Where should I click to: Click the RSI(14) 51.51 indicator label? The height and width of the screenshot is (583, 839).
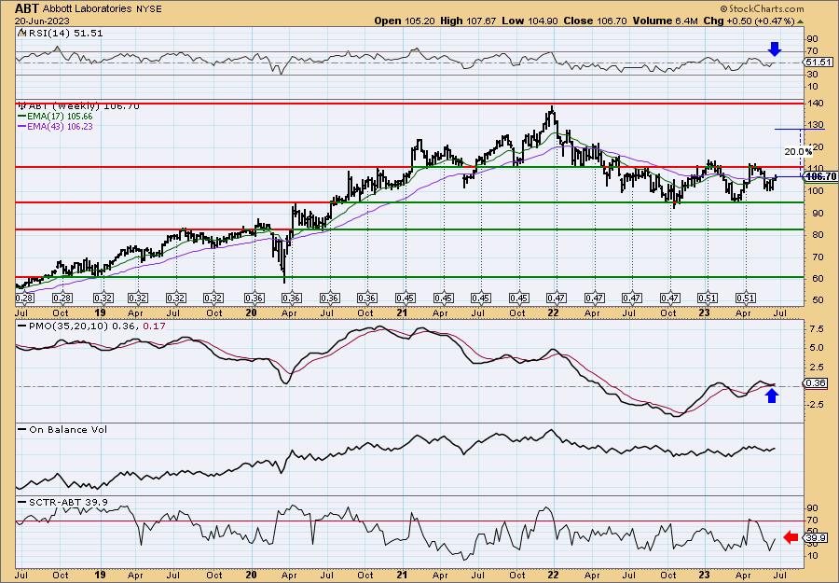[x=64, y=34]
